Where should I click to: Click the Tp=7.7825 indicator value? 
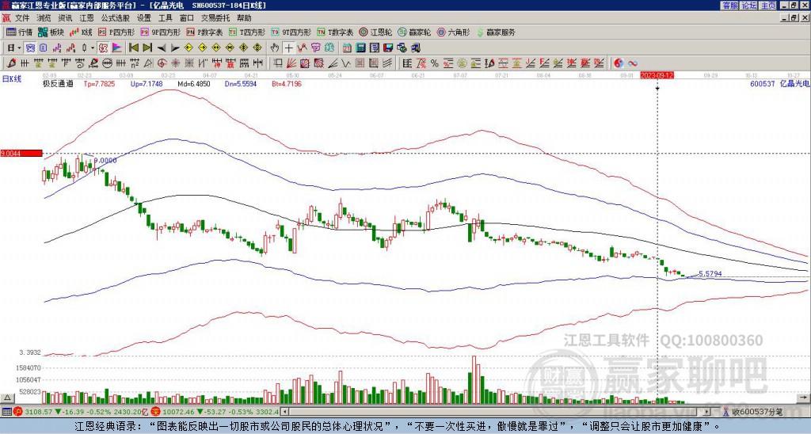pyautogui.click(x=101, y=83)
